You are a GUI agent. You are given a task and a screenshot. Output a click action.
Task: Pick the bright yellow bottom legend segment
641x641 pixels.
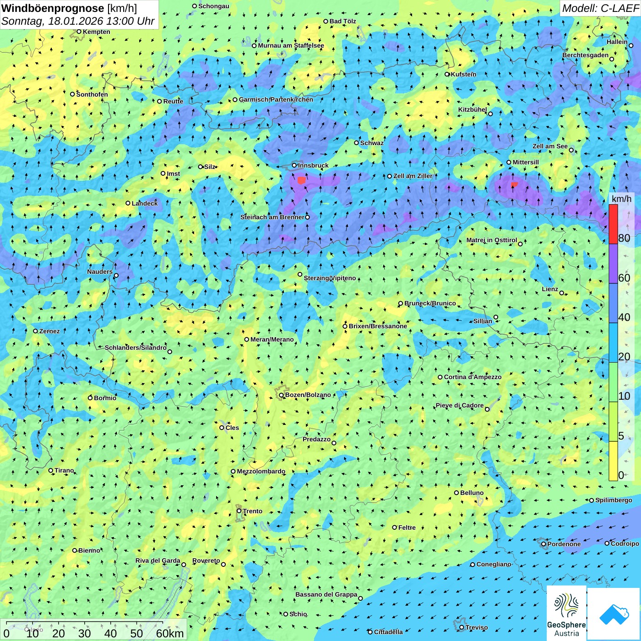tap(613, 461)
